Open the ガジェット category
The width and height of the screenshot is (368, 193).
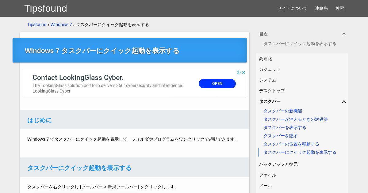270,69
